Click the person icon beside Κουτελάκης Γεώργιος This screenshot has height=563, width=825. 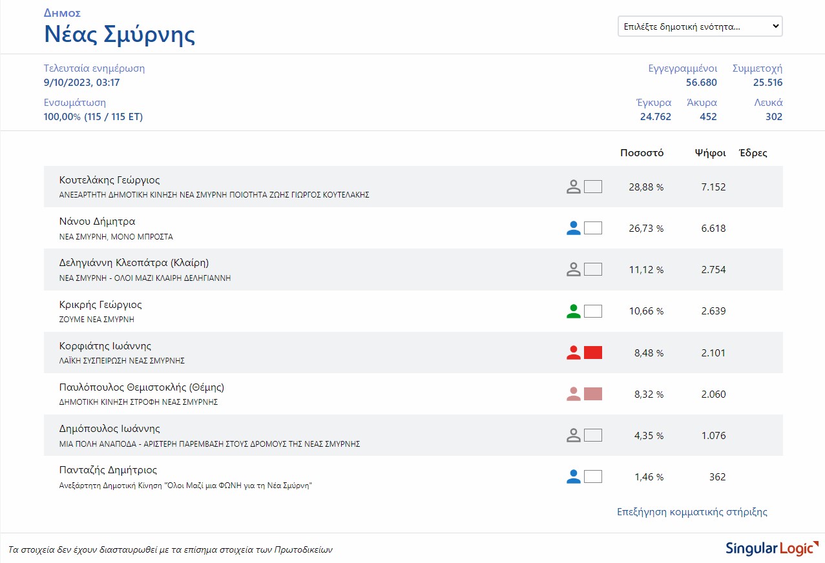click(x=573, y=187)
